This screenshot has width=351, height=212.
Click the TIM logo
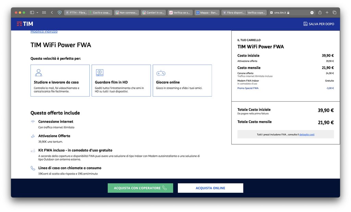(x=25, y=24)
